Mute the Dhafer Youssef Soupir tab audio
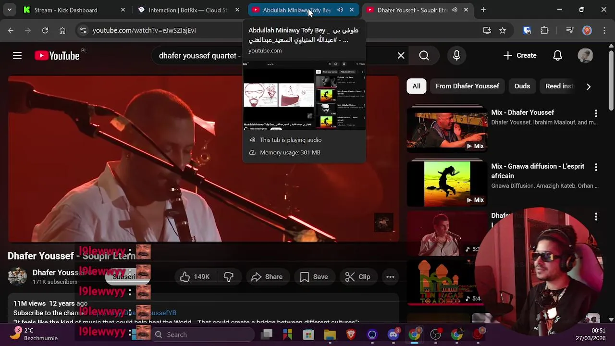The height and width of the screenshot is (346, 615). click(455, 10)
